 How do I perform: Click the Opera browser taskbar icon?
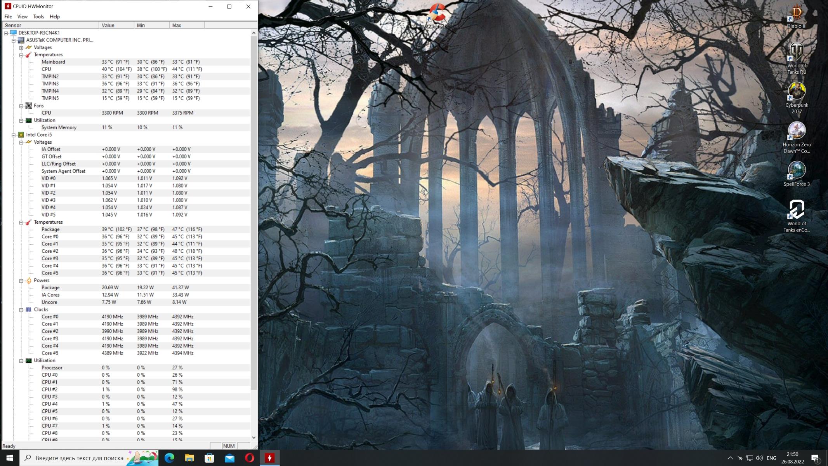click(250, 458)
